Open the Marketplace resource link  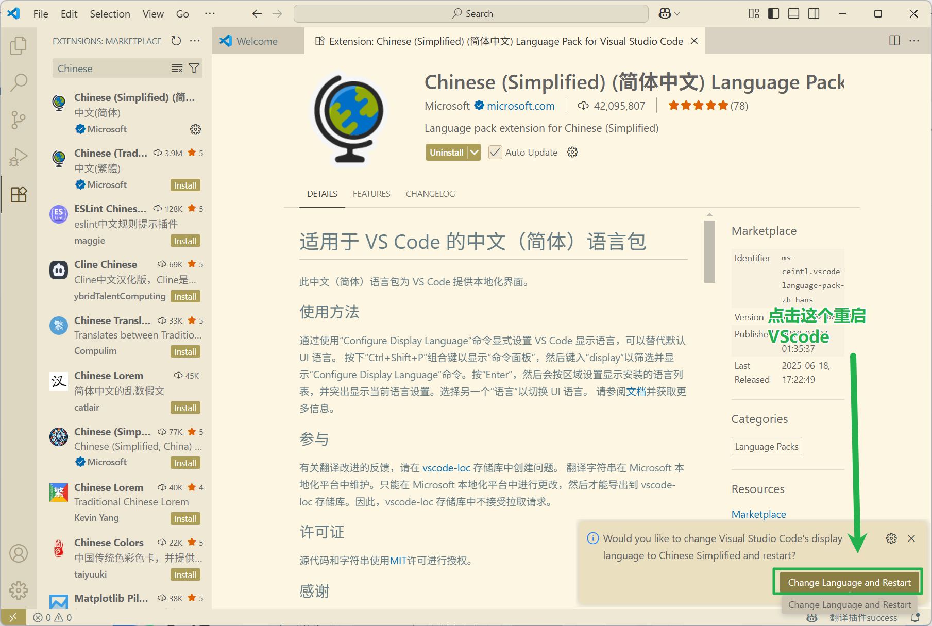[758, 514]
